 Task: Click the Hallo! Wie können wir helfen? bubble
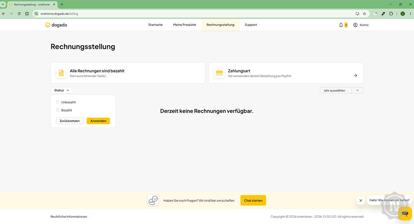389,200
